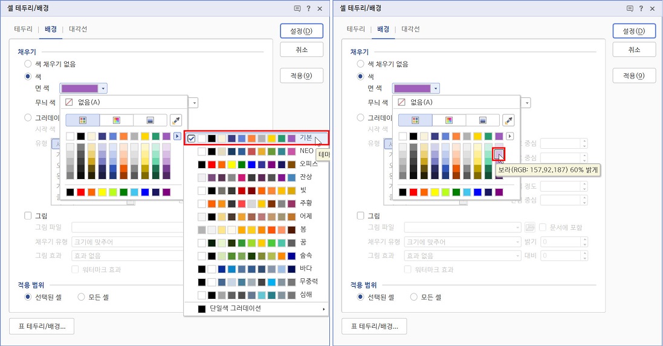Select 색 채우기 없음 radio in left dialog
Image resolution: width=663 pixels, height=346 pixels.
28,64
